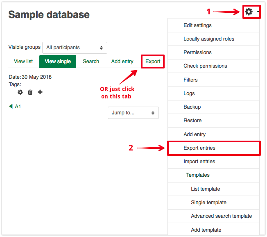Open the Backup menu option
Image resolution: width=267 pixels, height=237 pixels.
192,107
